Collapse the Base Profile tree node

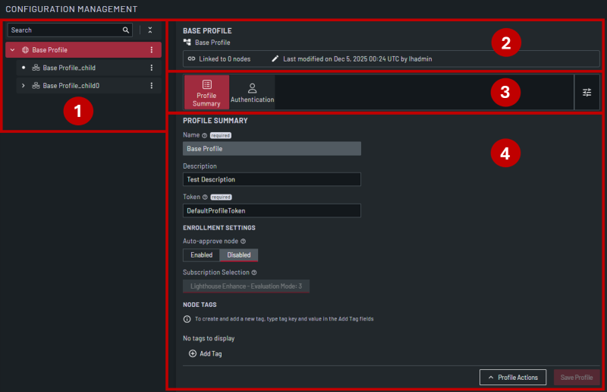click(x=13, y=50)
